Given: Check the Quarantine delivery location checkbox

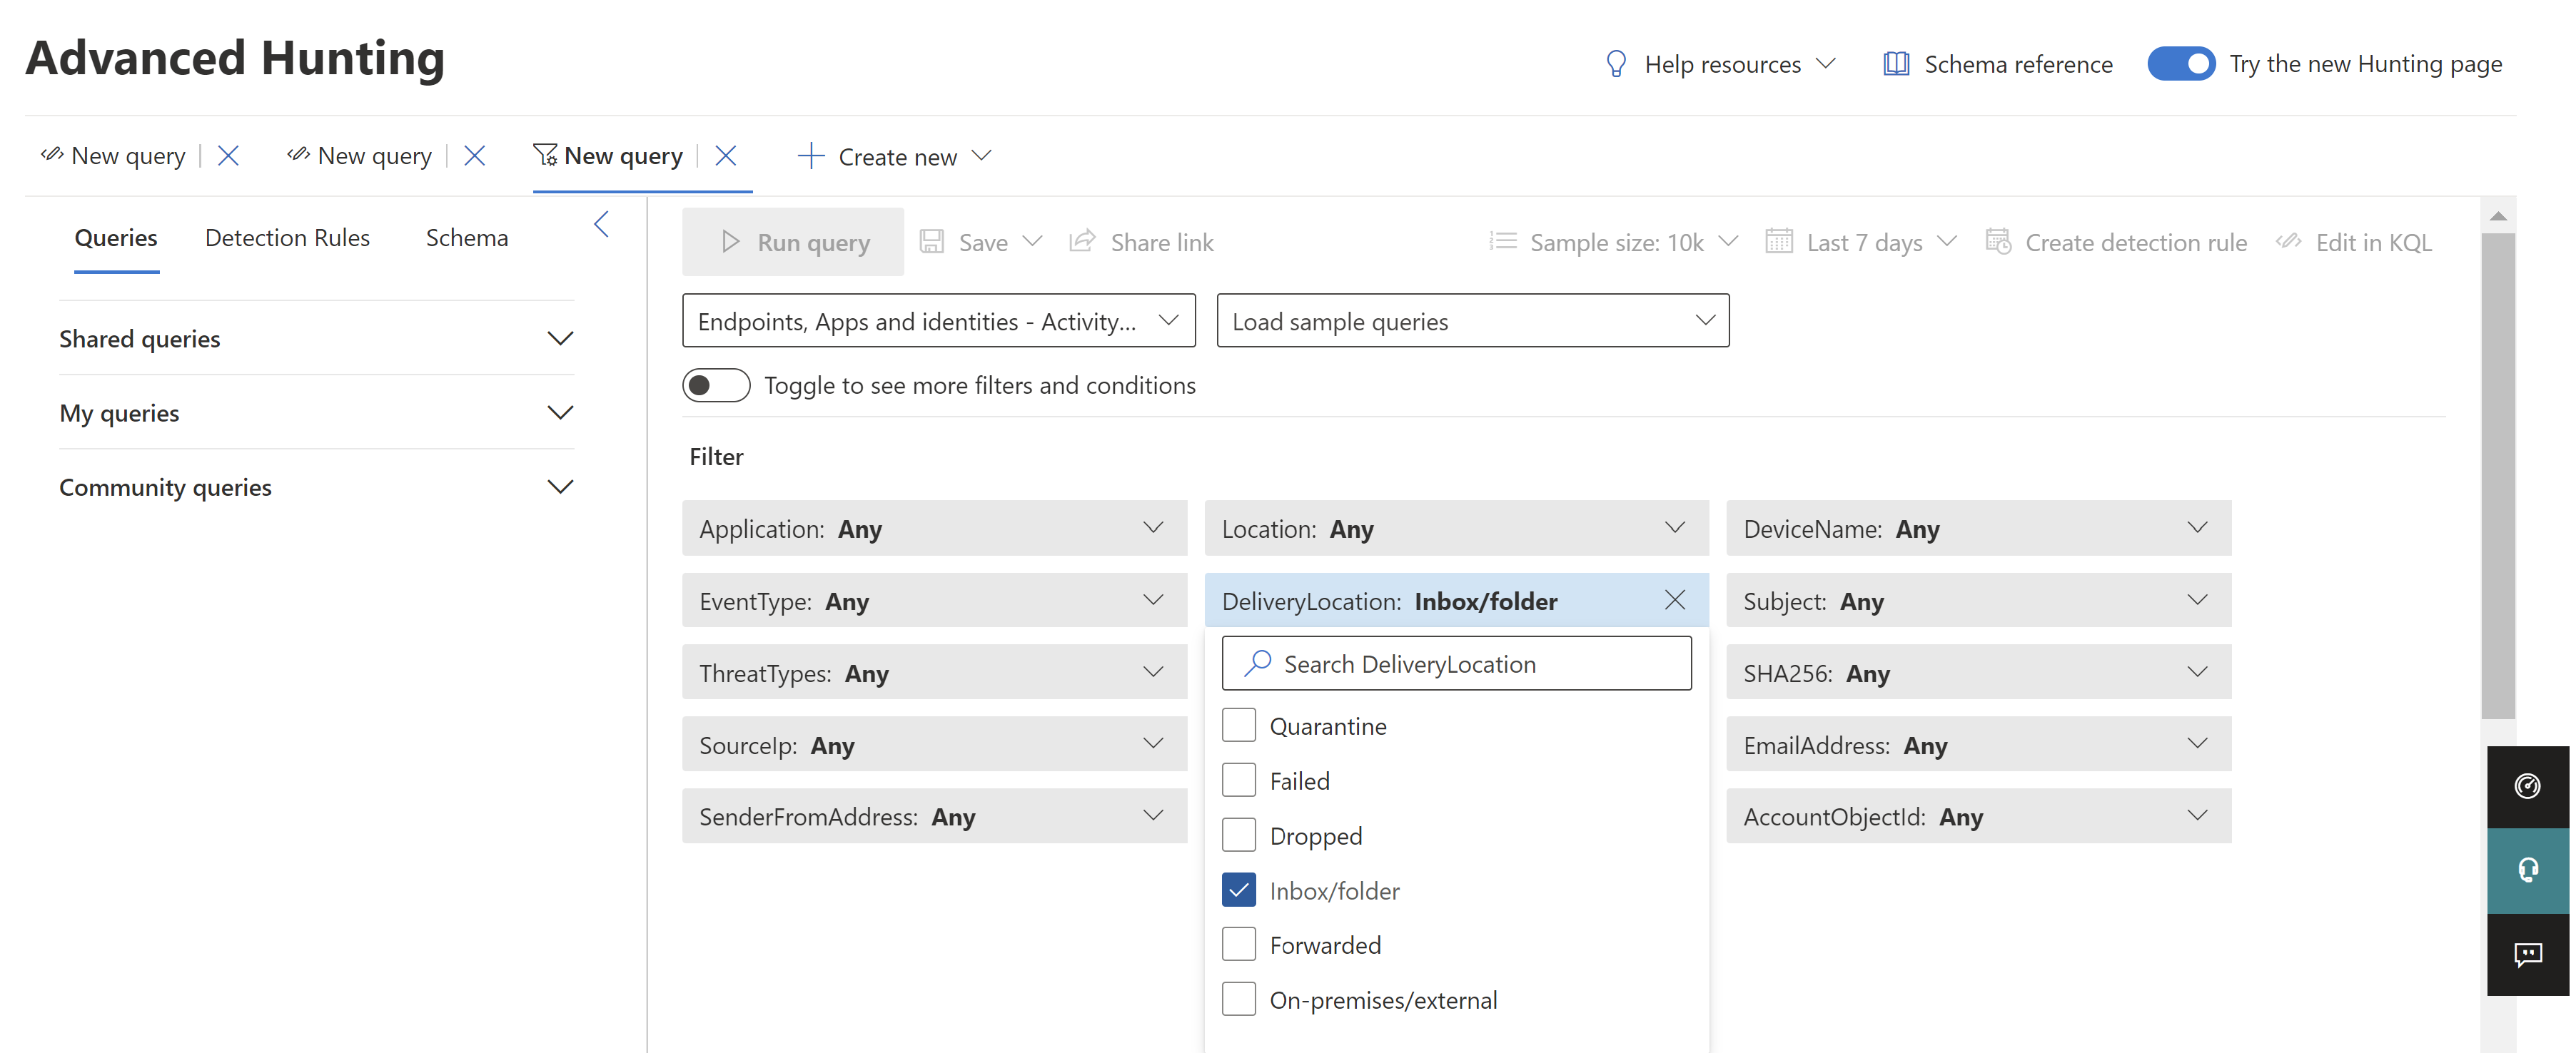Looking at the screenshot, I should tap(1238, 724).
